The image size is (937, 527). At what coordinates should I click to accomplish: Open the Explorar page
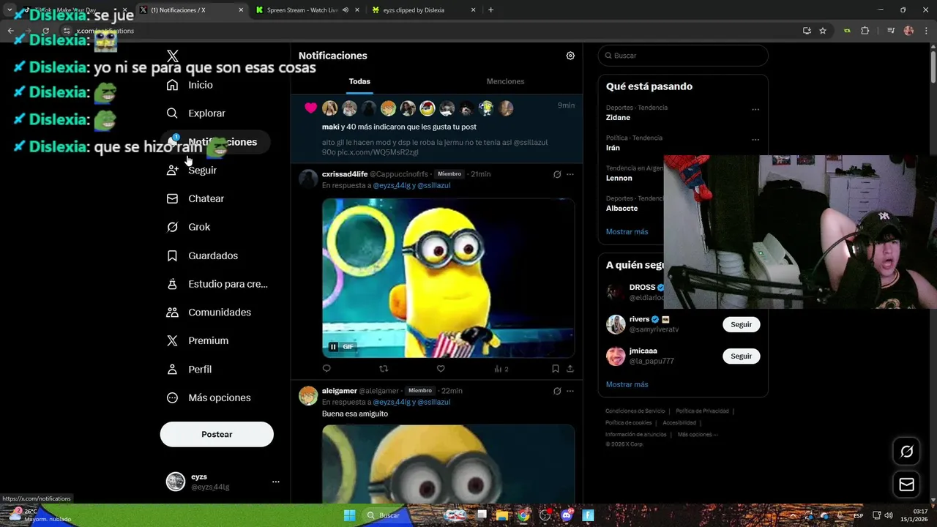tap(195, 113)
